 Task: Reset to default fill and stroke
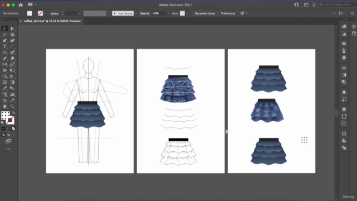click(3, 123)
